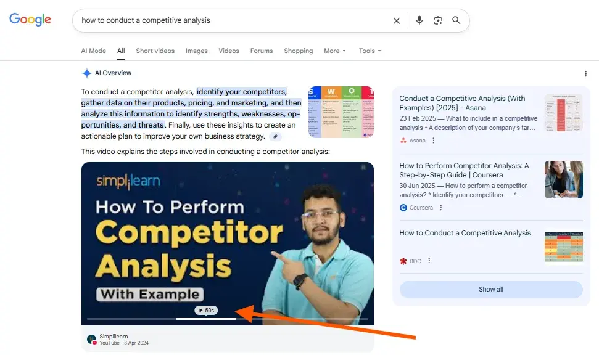Switch to the Images tab
The image size is (599, 355).
(196, 51)
